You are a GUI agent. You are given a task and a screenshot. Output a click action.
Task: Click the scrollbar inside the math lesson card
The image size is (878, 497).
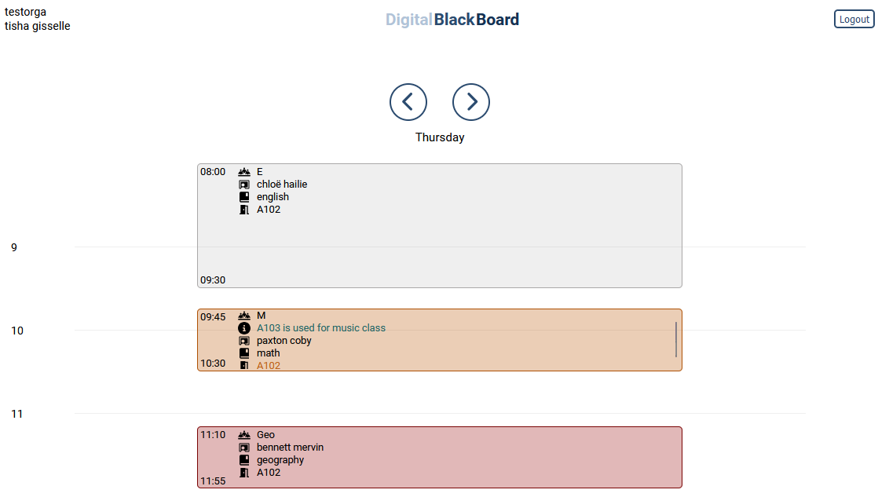(x=675, y=339)
